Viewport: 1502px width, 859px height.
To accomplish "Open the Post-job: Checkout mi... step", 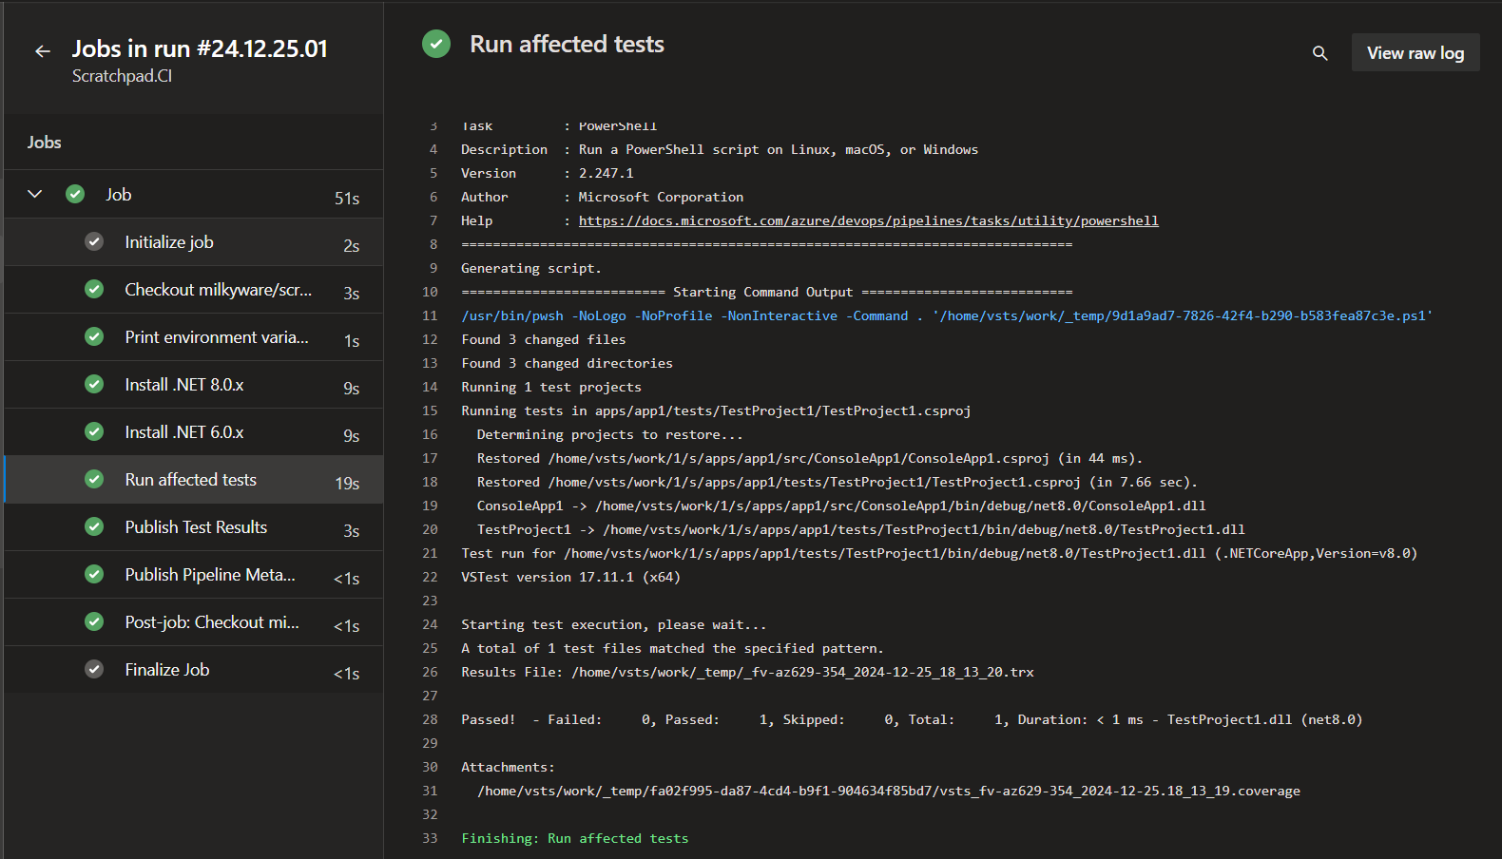I will point(194,622).
